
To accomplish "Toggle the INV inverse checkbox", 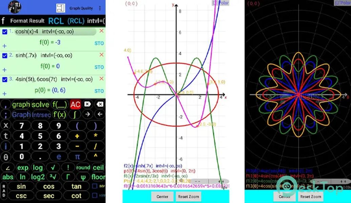I will 95,186.
